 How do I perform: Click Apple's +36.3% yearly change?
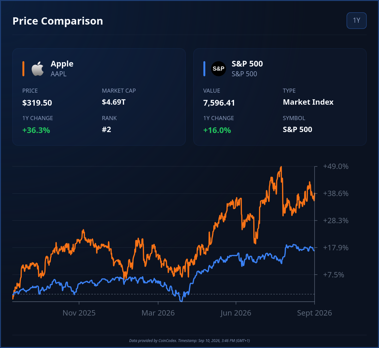36,130
